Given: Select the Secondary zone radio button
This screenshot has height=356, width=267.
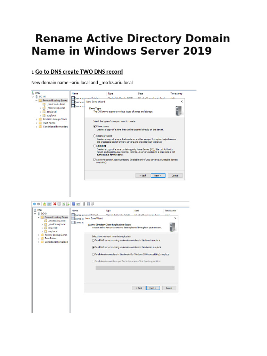Looking at the screenshot, I should click(x=95, y=136).
